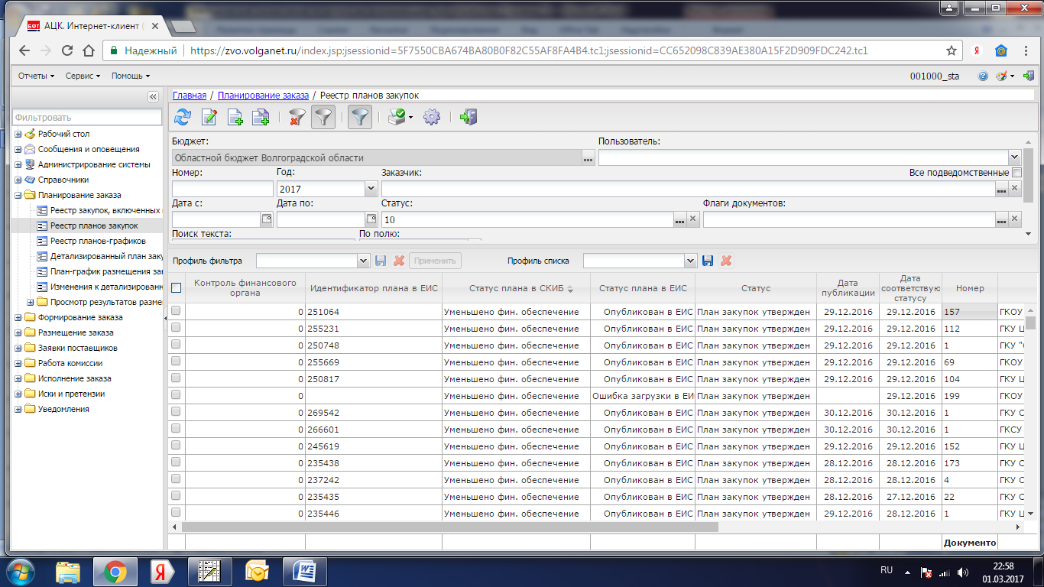1044x587 pixels.
Task: Click the edit document pencil icon
Action: click(209, 117)
